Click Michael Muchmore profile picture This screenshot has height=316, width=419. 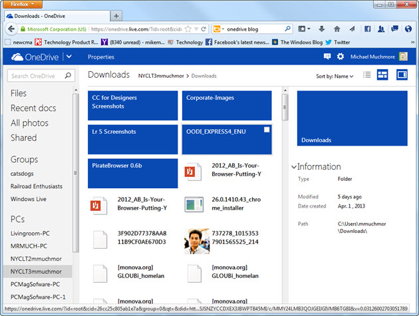[x=403, y=57]
